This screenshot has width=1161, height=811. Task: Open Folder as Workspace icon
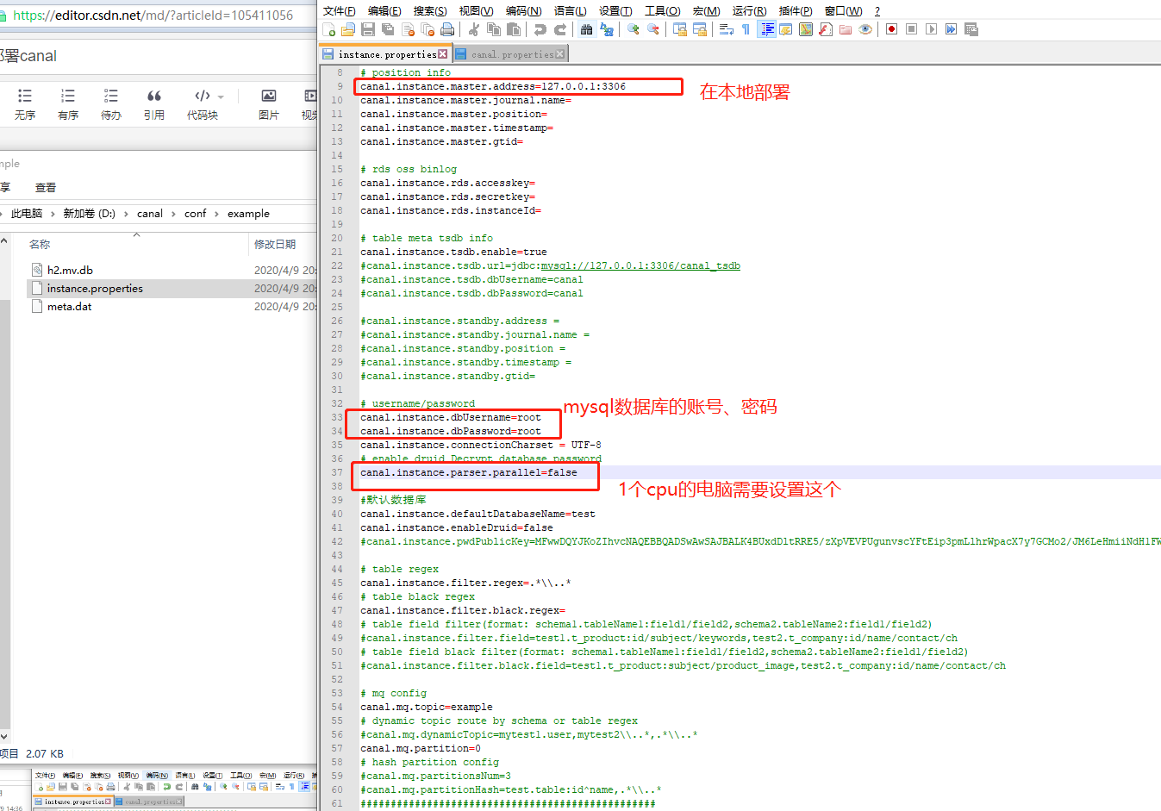(845, 29)
